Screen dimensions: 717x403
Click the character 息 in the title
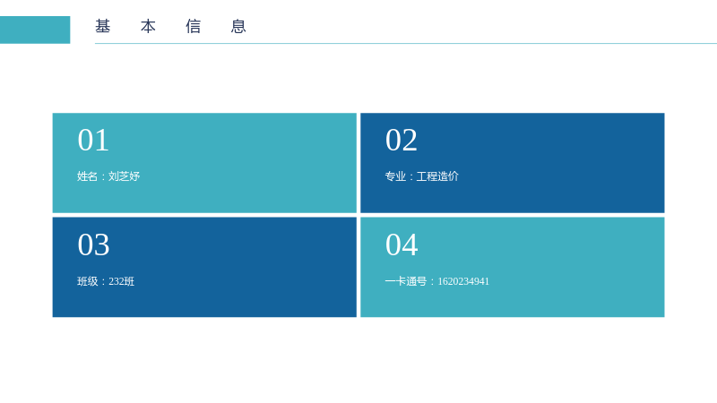click(x=238, y=27)
